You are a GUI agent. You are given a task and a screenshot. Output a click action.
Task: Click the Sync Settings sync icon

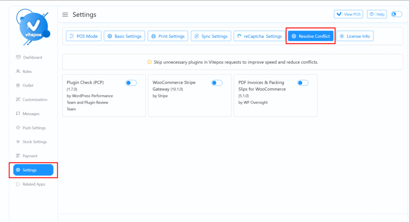point(197,36)
